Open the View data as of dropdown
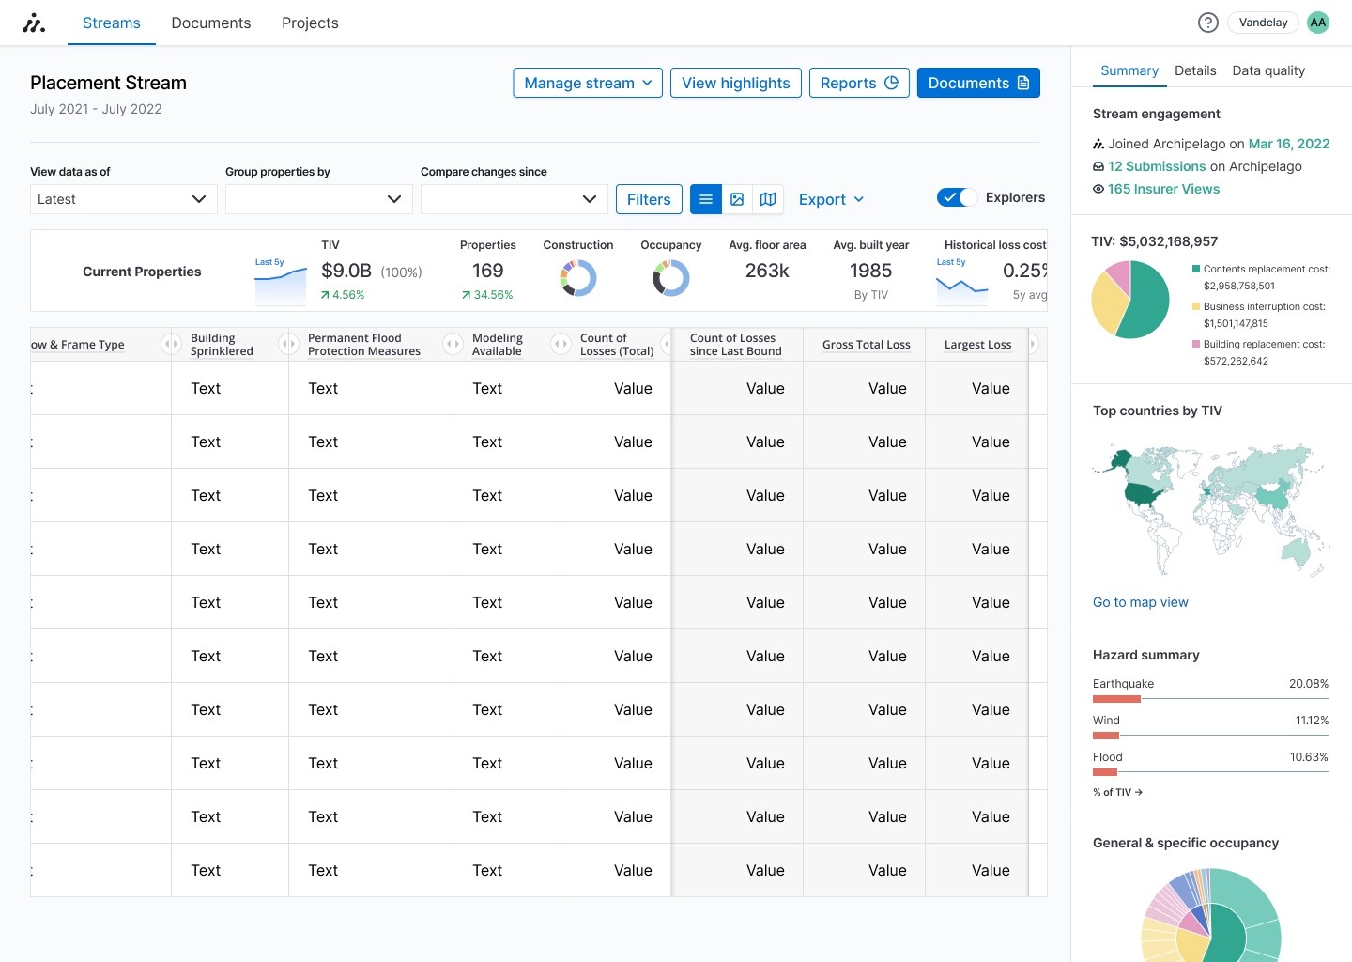The height and width of the screenshot is (962, 1352). pyautogui.click(x=124, y=199)
